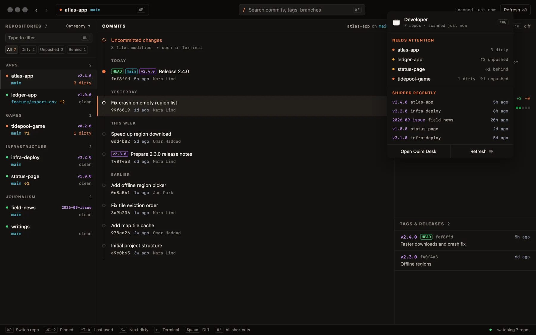
Task: Click the top bar Refresh button
Action: [x=515, y=10]
